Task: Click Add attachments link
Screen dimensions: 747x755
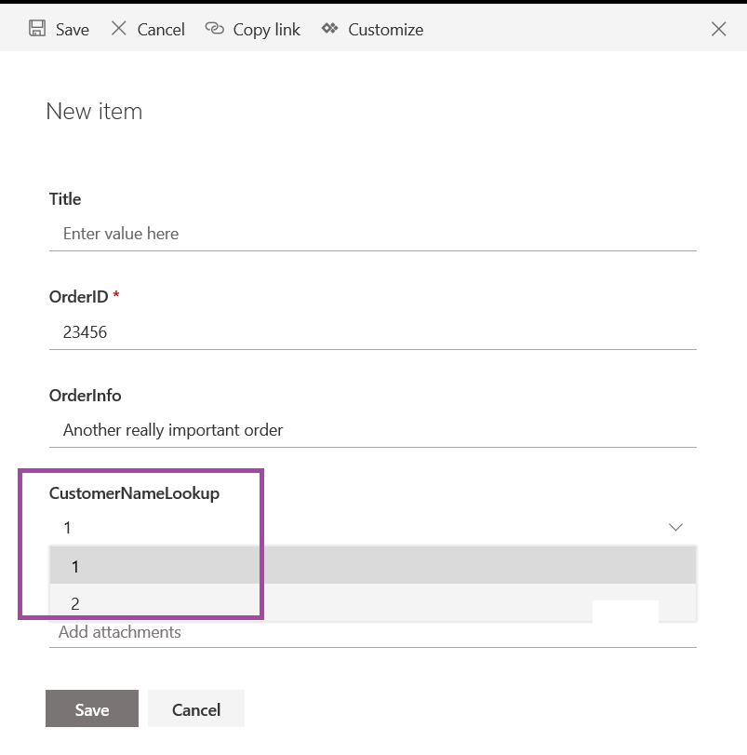Action: click(x=120, y=632)
